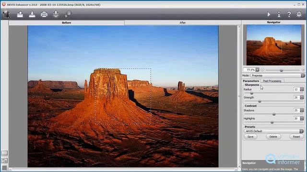Click the vertical scrollbar of image view
The image size is (307, 172).
pyautogui.click(x=239, y=97)
